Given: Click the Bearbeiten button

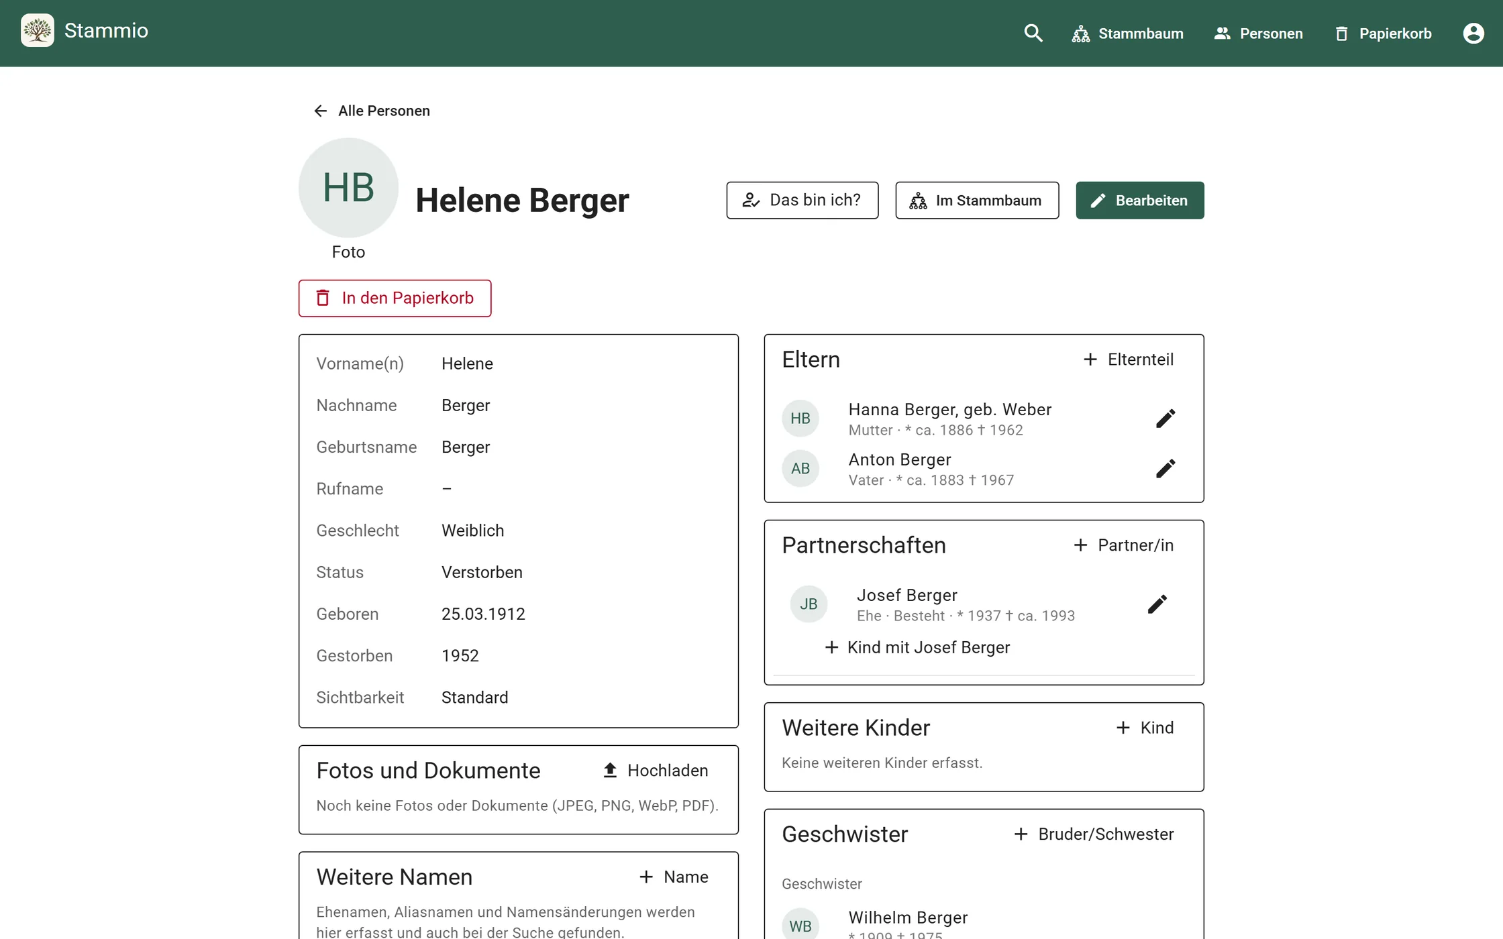Looking at the screenshot, I should (x=1140, y=201).
